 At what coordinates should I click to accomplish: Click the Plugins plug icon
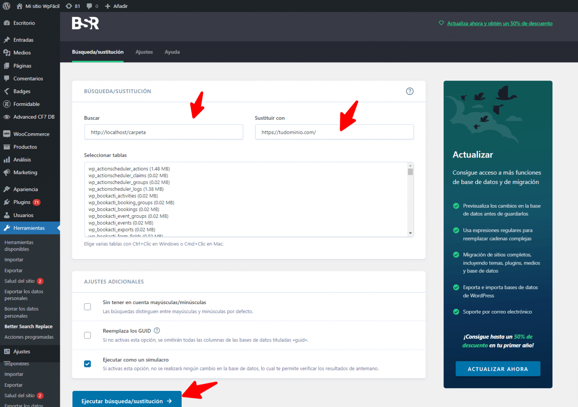pos(7,202)
